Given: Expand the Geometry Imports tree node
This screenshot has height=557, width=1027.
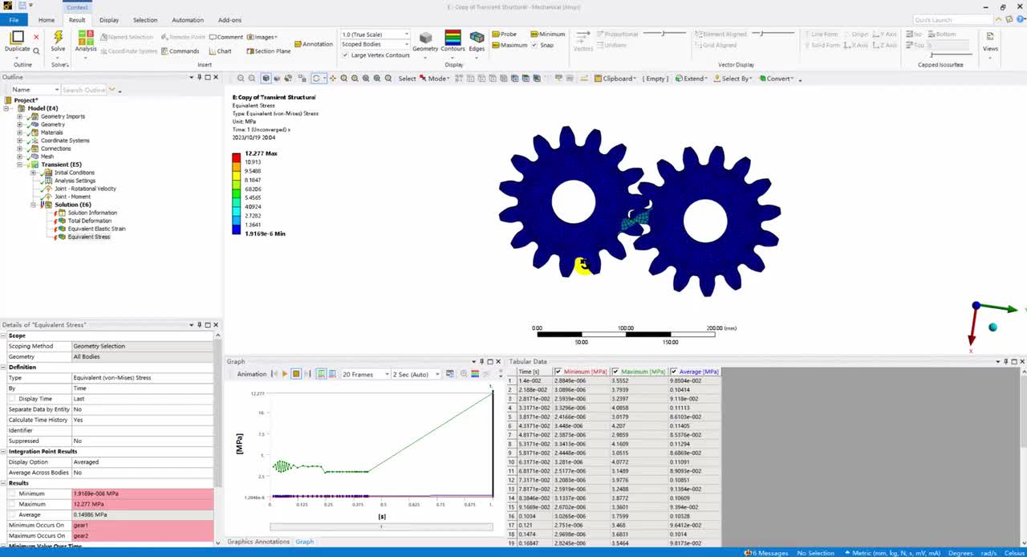Looking at the screenshot, I should pos(19,116).
